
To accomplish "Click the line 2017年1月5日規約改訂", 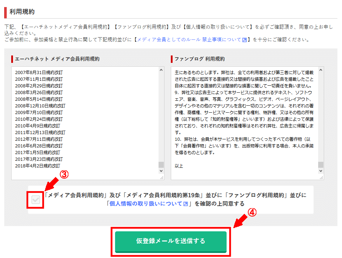I will (x=38, y=152).
